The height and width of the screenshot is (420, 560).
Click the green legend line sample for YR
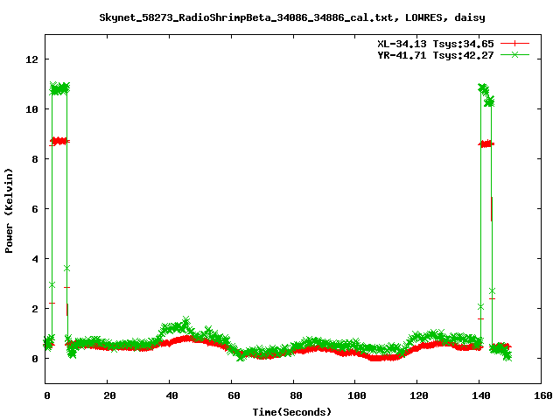click(514, 54)
